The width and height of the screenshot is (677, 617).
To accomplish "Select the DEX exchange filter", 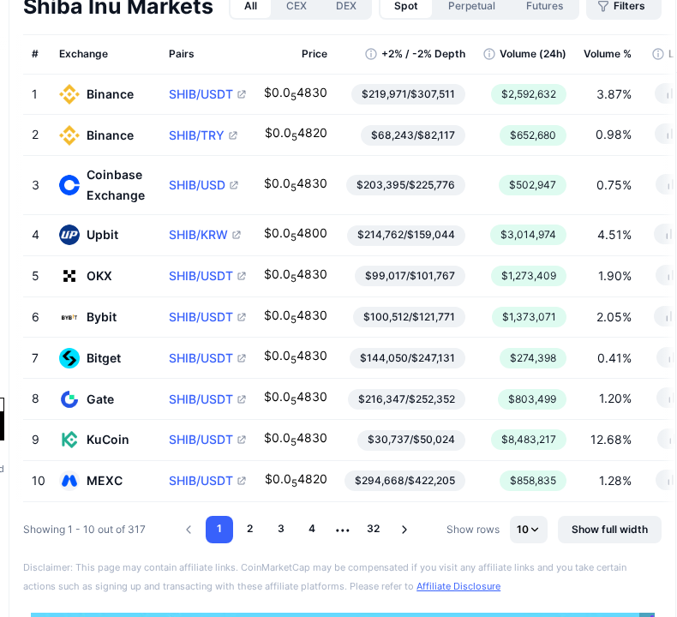I will (x=346, y=6).
